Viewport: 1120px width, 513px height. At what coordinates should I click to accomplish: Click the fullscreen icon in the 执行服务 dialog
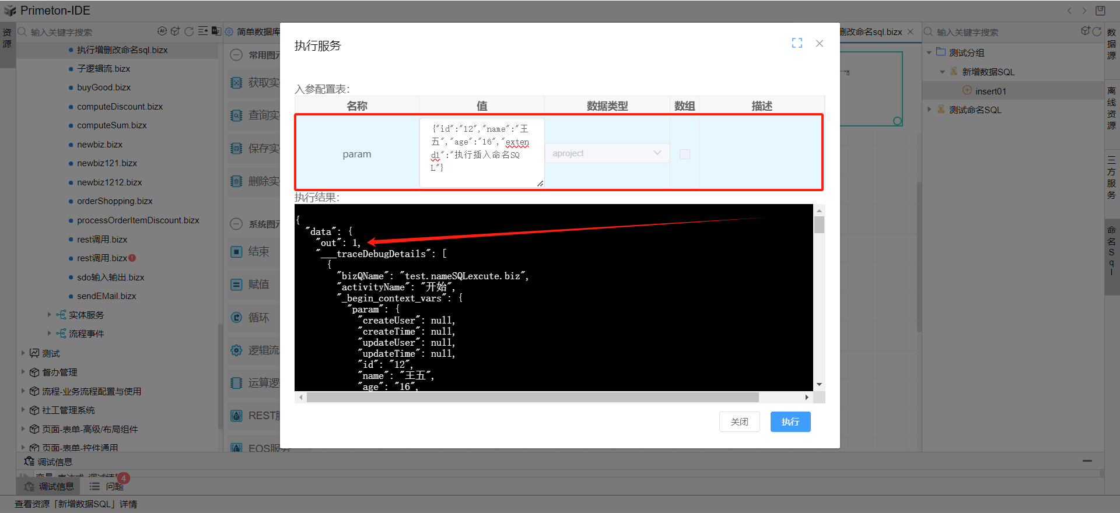click(797, 43)
